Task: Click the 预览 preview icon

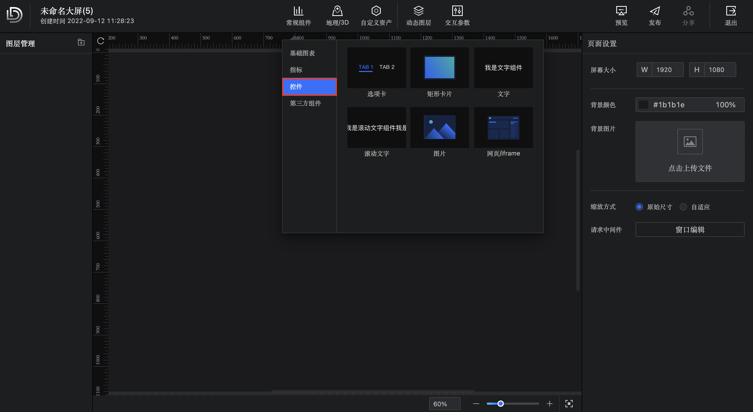Action: click(x=621, y=15)
